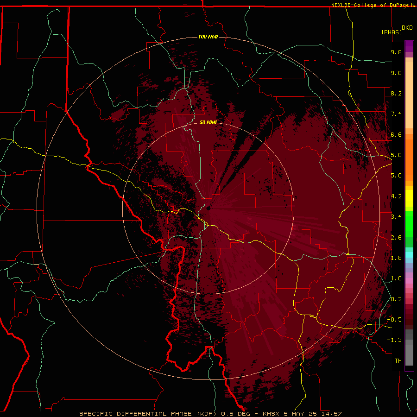Click the 6.6 value on the scale
Image resolution: width=417 pixels, height=417 pixels.
tap(396, 134)
